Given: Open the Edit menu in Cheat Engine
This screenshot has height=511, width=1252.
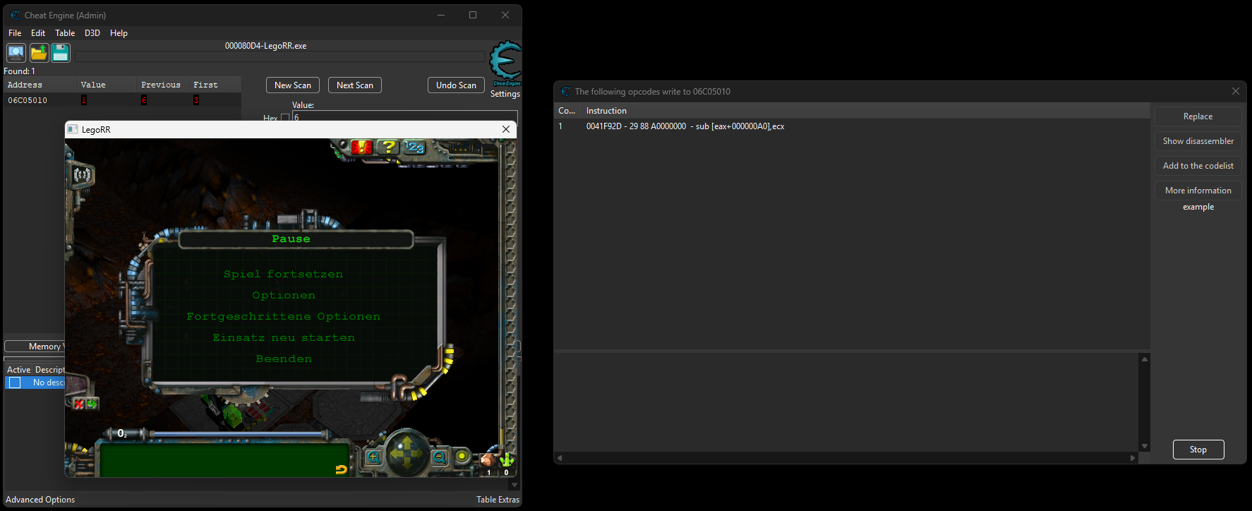Looking at the screenshot, I should tap(38, 33).
